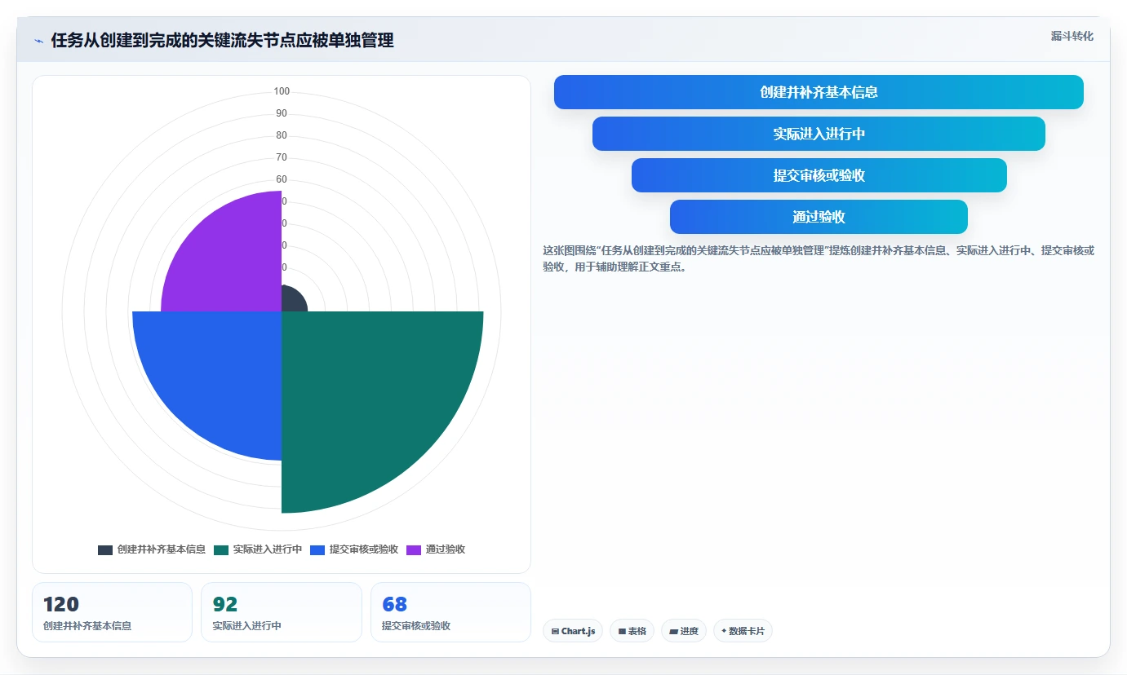Open the 120 创建并补齐基本信息 data card
The width and height of the screenshot is (1127, 675).
coord(112,612)
